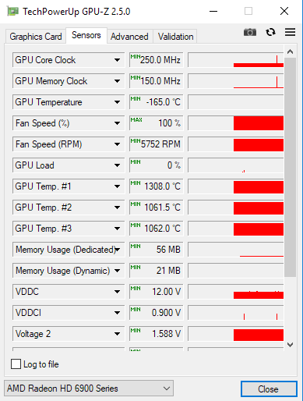Screen dimensions: 303x401
Task: Click the 250.0 MHz core clock value
Action: tap(157, 60)
